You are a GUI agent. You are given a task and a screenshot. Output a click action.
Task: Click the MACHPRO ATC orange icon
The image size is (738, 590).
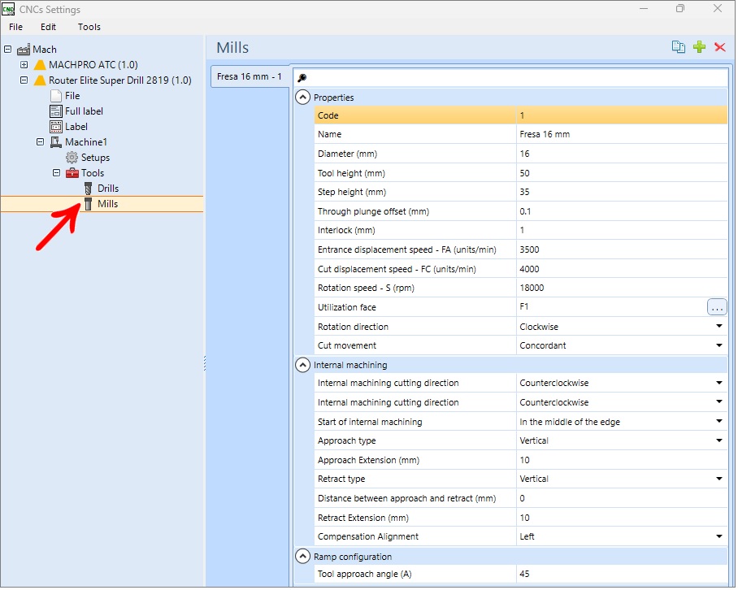point(40,65)
